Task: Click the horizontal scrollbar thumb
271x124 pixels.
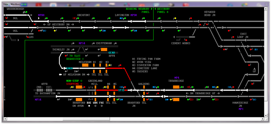Action: click(x=86, y=119)
